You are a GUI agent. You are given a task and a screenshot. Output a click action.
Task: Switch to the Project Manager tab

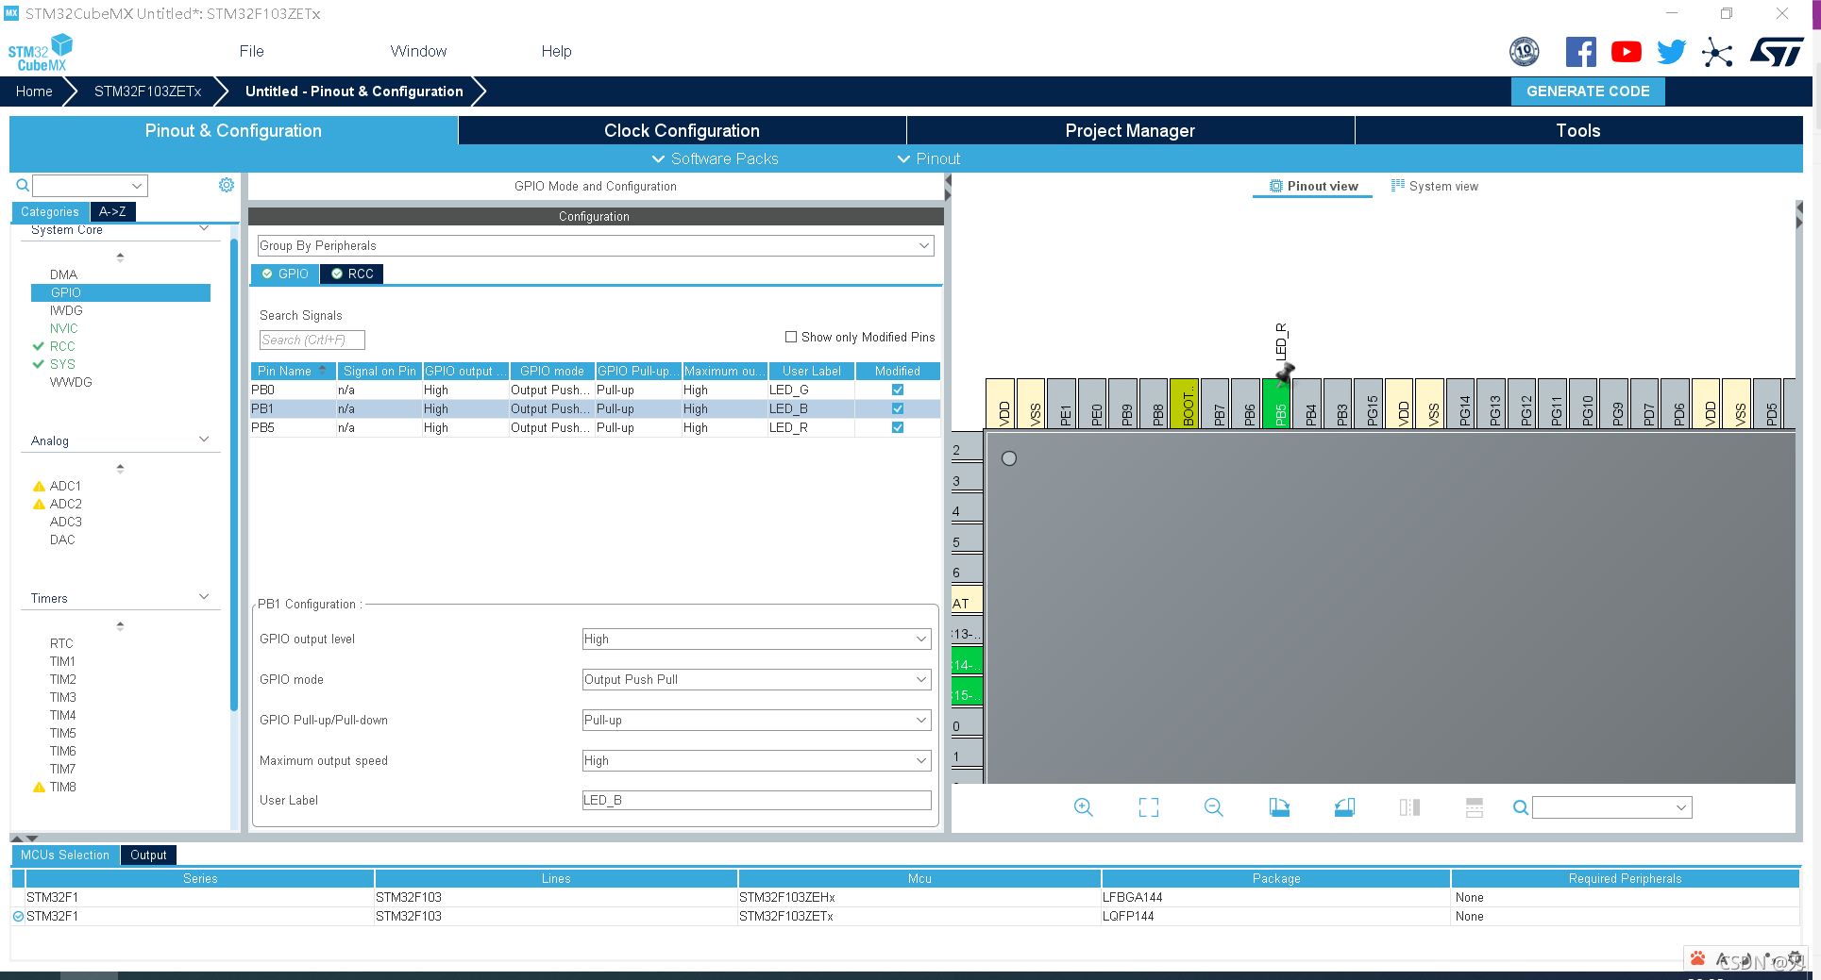[1130, 131]
